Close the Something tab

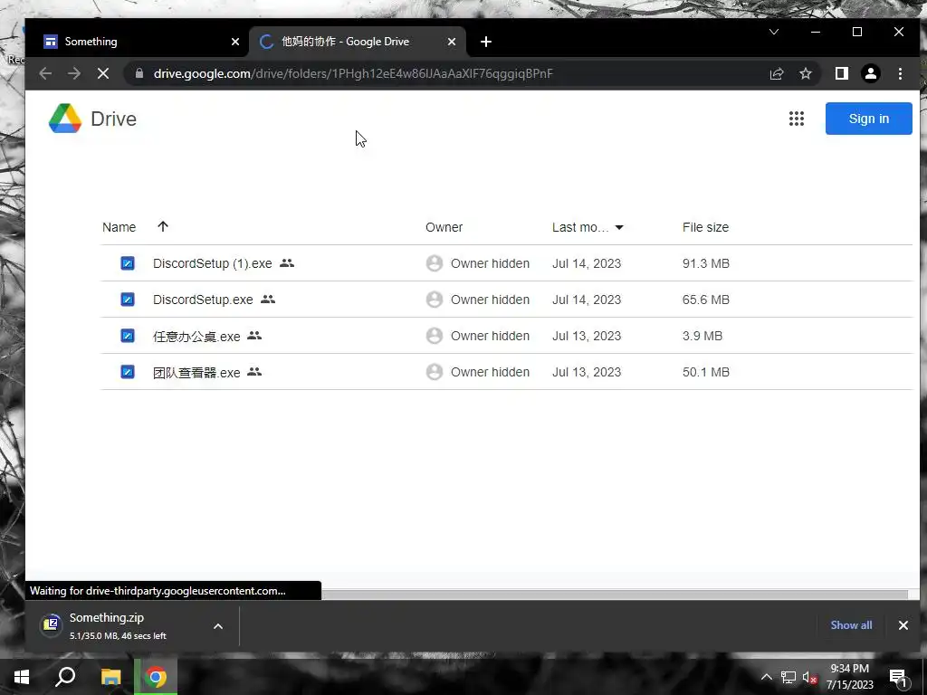click(235, 42)
